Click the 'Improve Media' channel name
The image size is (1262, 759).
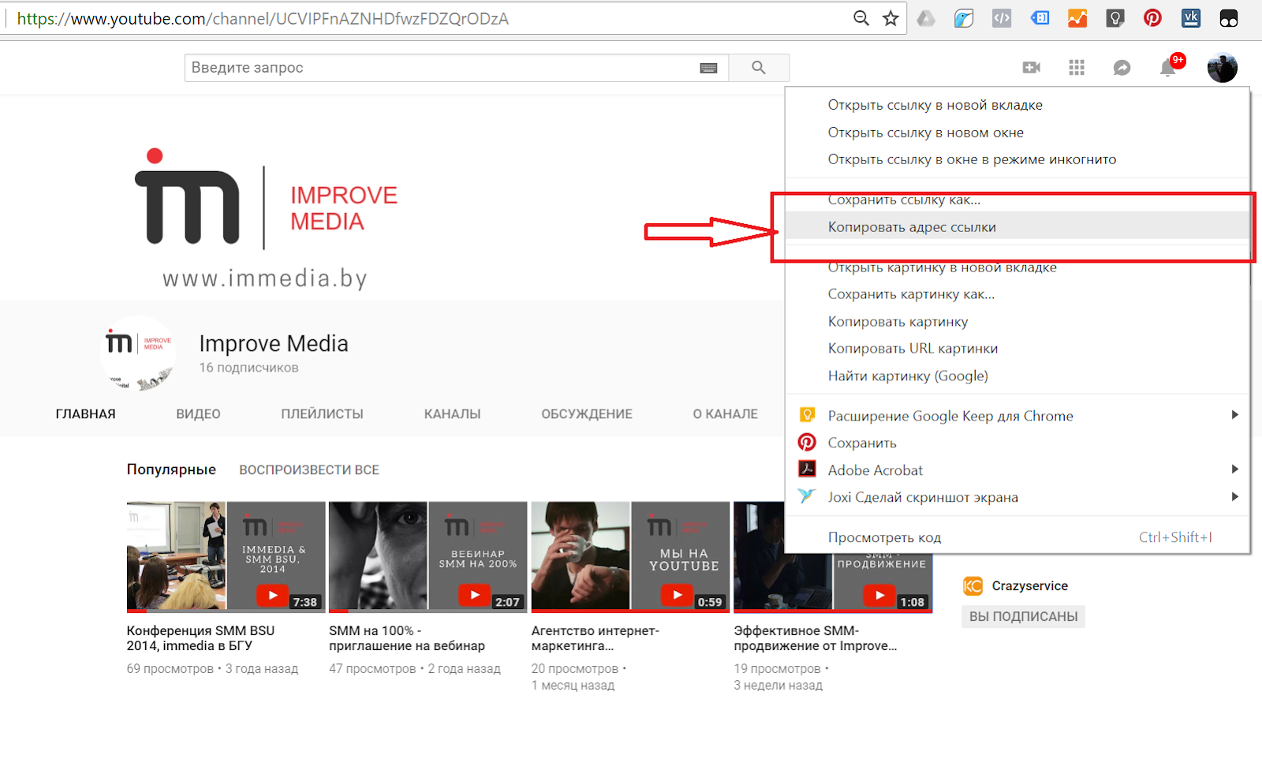[274, 344]
